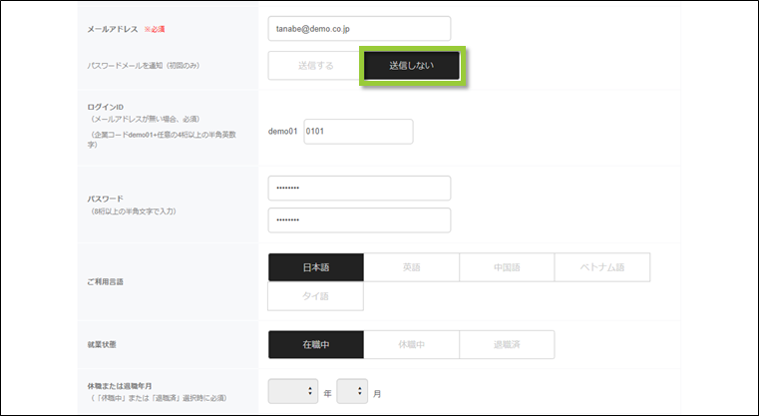Click the メールアドレス field label
759x416 pixels.
click(114, 30)
